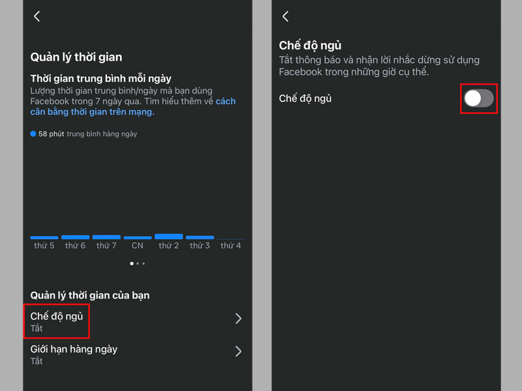Image resolution: width=522 pixels, height=391 pixels.
Task: Open cách cân bằng thời gian trên mạng link
Action: coord(92,111)
